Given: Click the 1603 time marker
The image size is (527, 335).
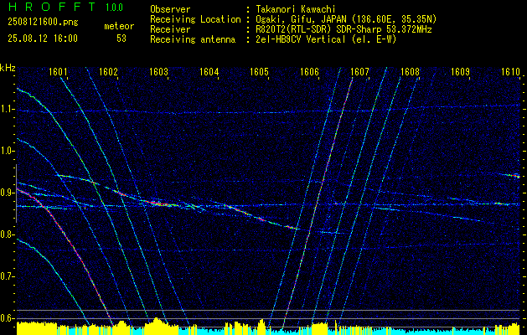Looking at the screenshot, I should (158, 72).
